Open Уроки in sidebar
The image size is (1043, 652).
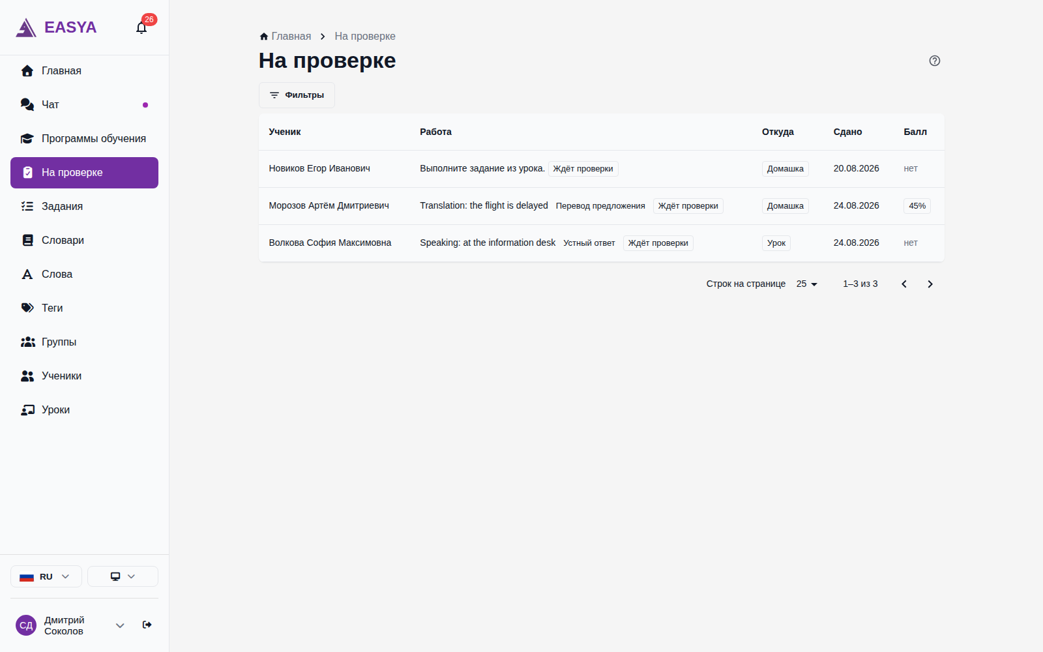coord(84,410)
